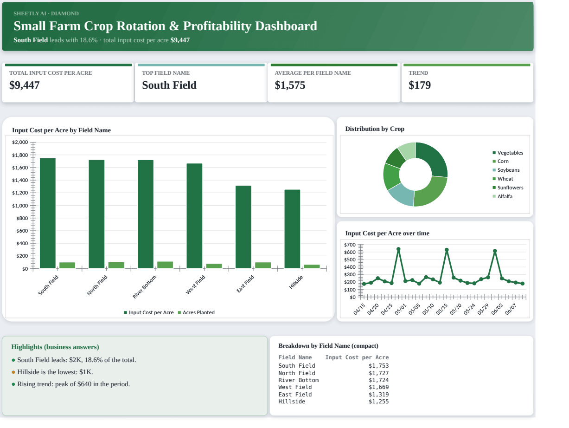Select the Wheat legend entry

point(503,179)
